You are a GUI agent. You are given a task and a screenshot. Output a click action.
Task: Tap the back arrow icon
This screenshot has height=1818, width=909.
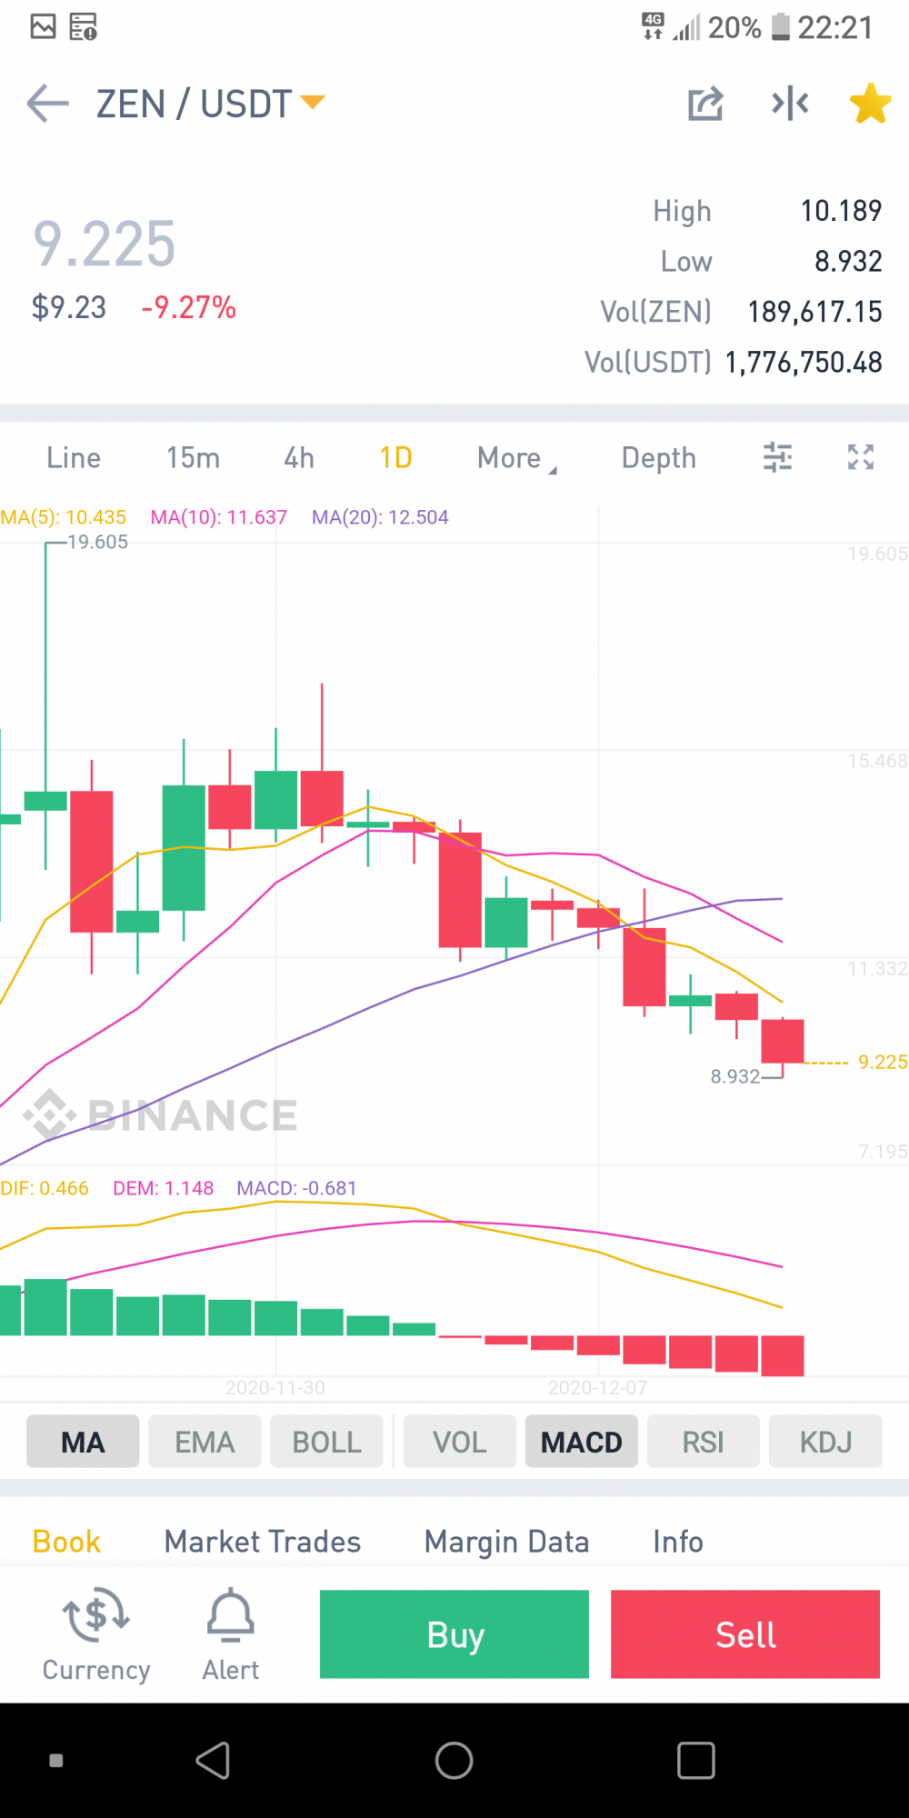[x=48, y=104]
